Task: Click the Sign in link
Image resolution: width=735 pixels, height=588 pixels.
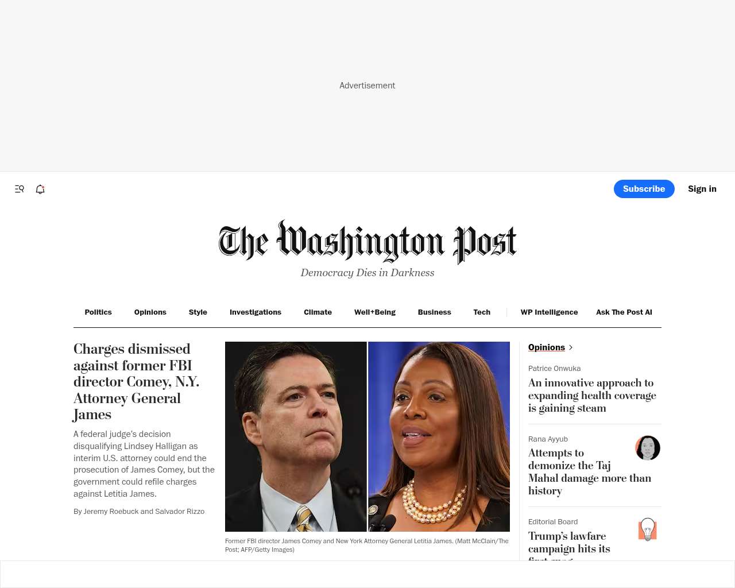Action: pos(702,189)
